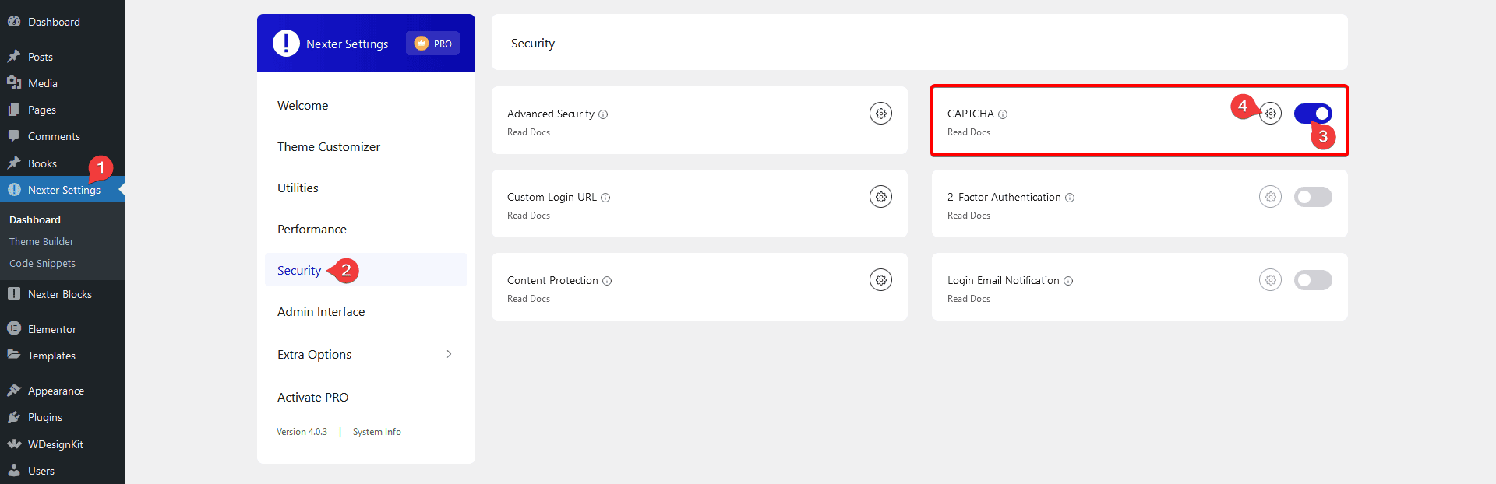This screenshot has height=484, width=1496.
Task: Click info icon beside Login Email Notification
Action: tap(1068, 281)
